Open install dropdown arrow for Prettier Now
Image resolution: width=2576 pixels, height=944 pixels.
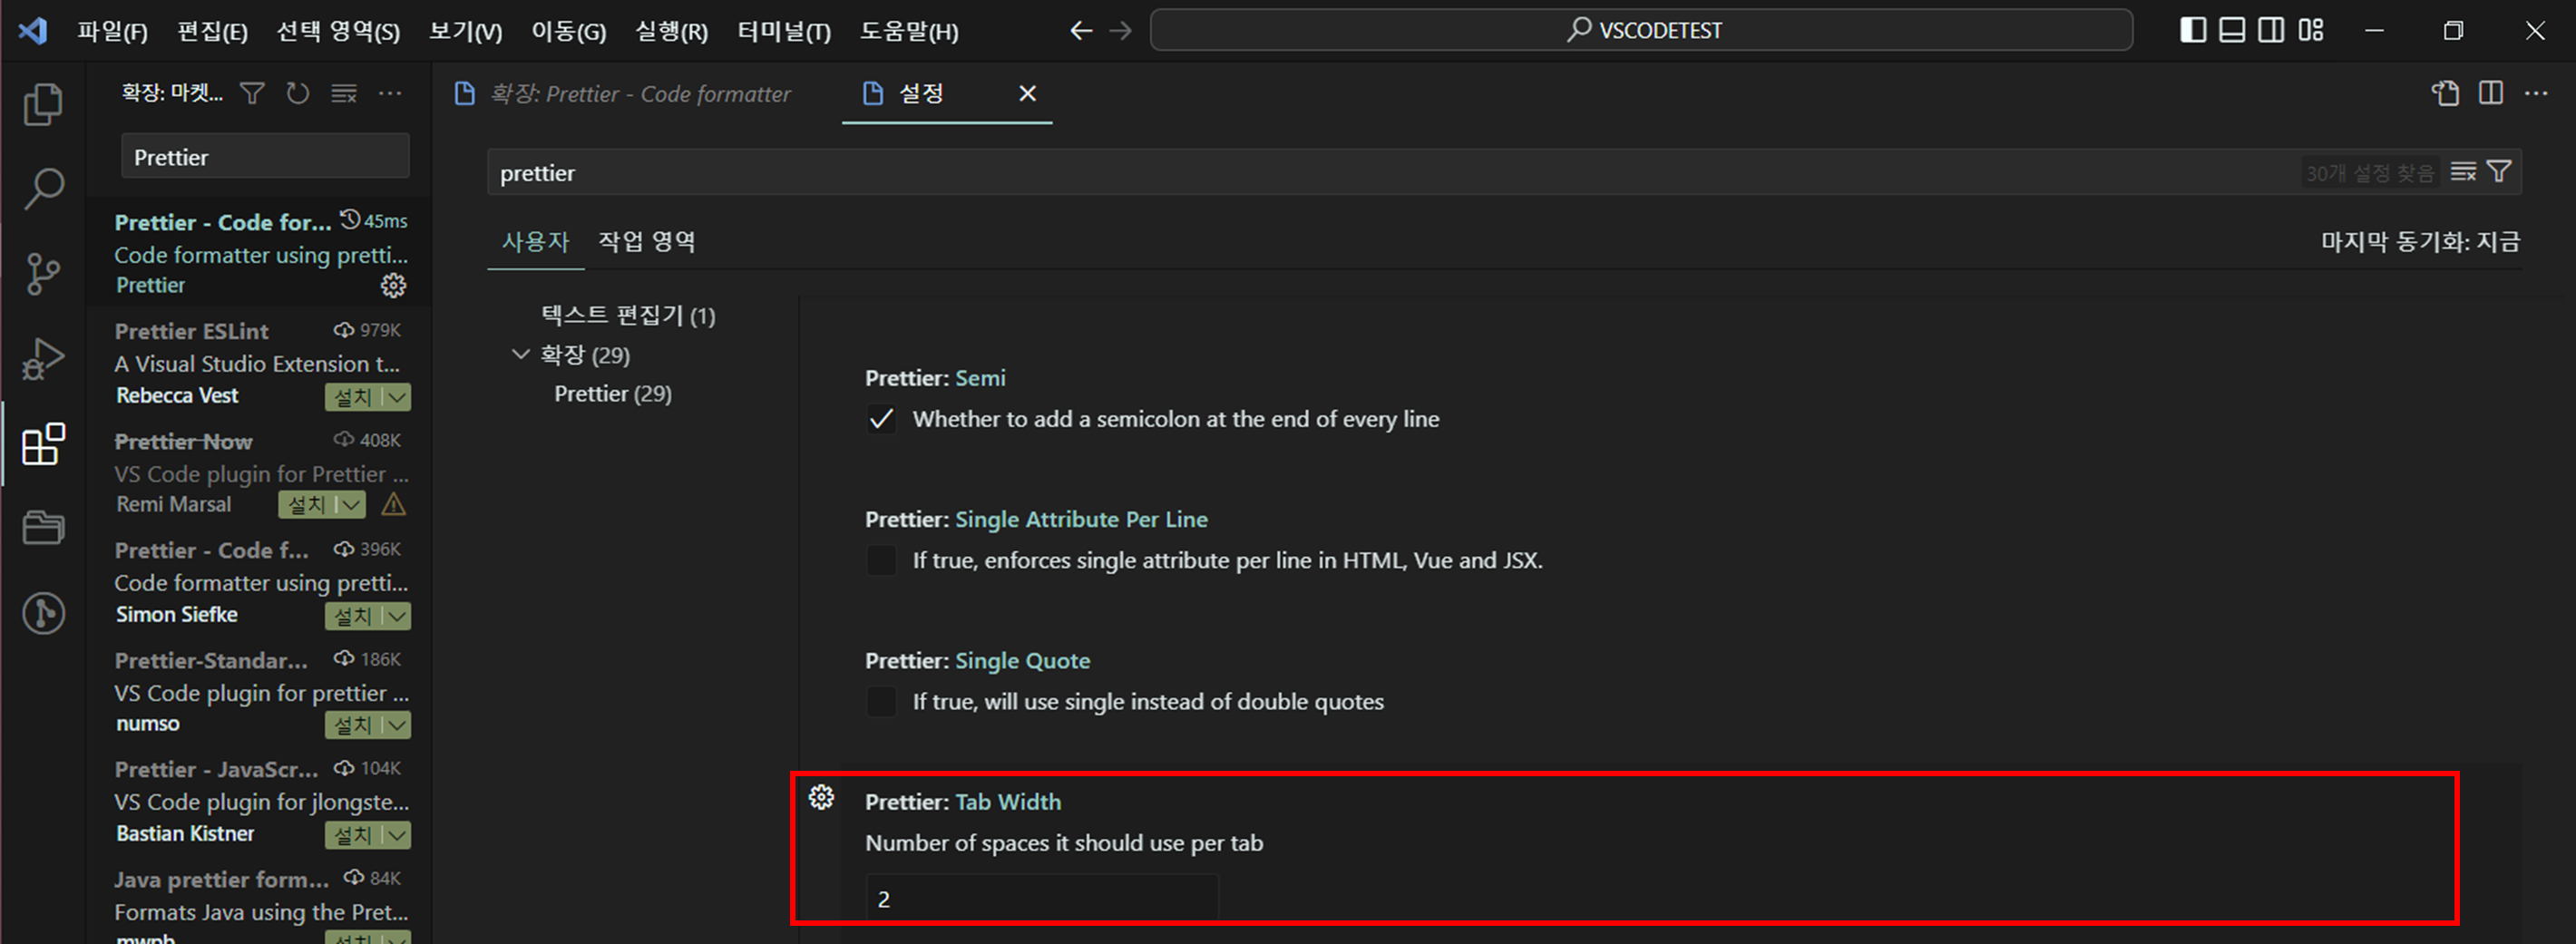coord(352,505)
